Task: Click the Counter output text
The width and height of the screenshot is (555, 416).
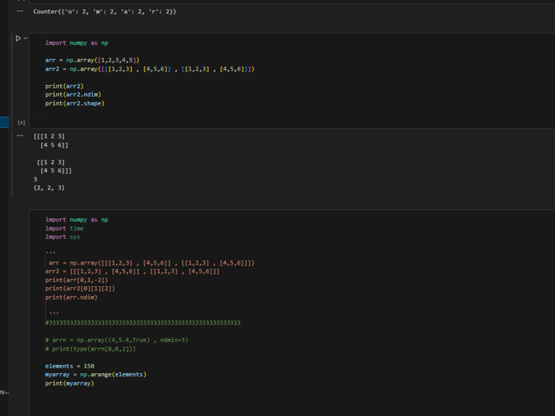Action: pyautogui.click(x=105, y=12)
